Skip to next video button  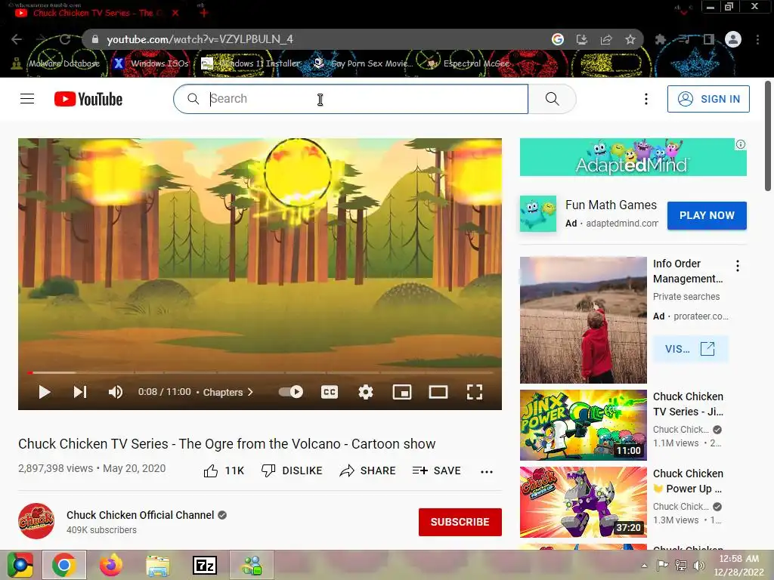(x=80, y=392)
